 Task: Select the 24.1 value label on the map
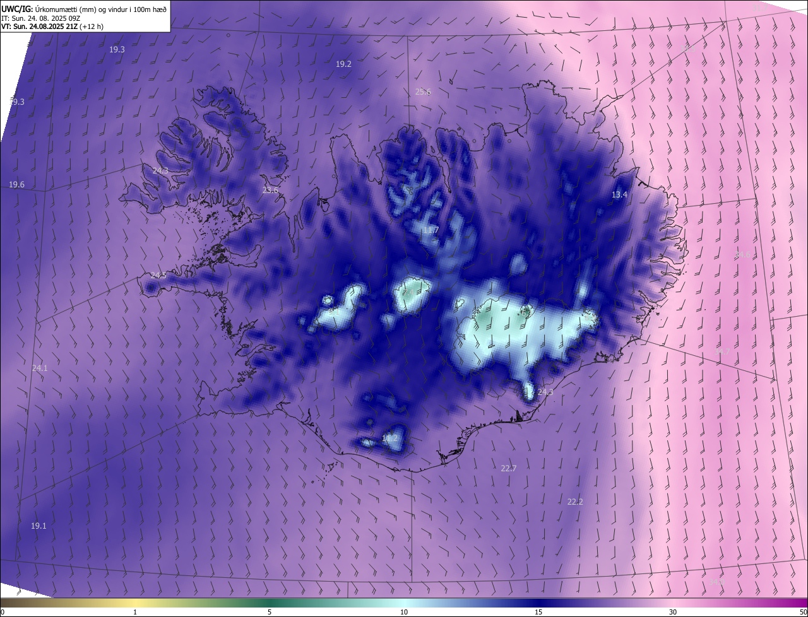coord(40,368)
